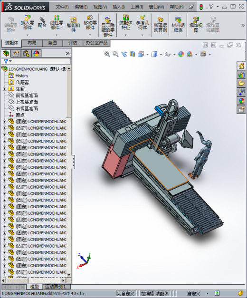Toggle the pushpin next to Help menu

click(x=191, y=7)
